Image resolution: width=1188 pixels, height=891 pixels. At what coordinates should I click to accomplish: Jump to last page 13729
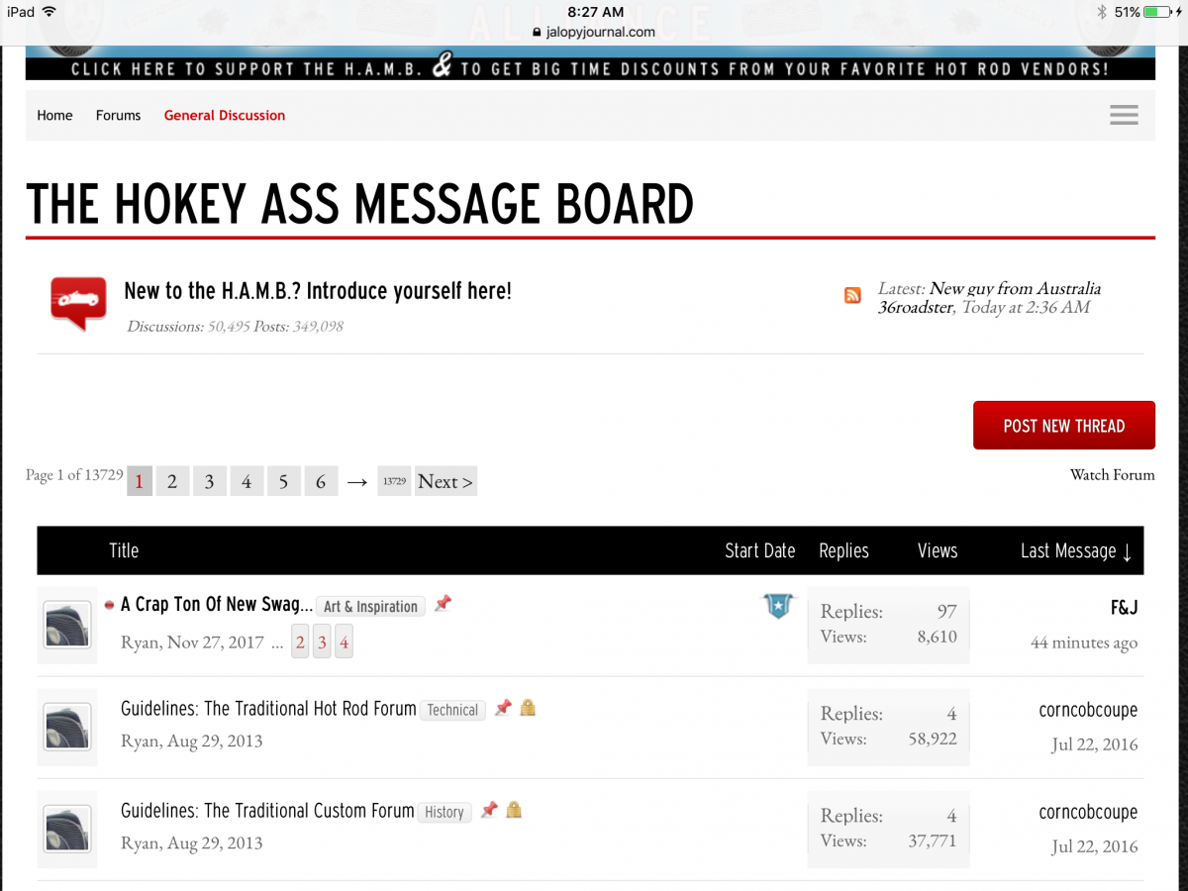[394, 481]
